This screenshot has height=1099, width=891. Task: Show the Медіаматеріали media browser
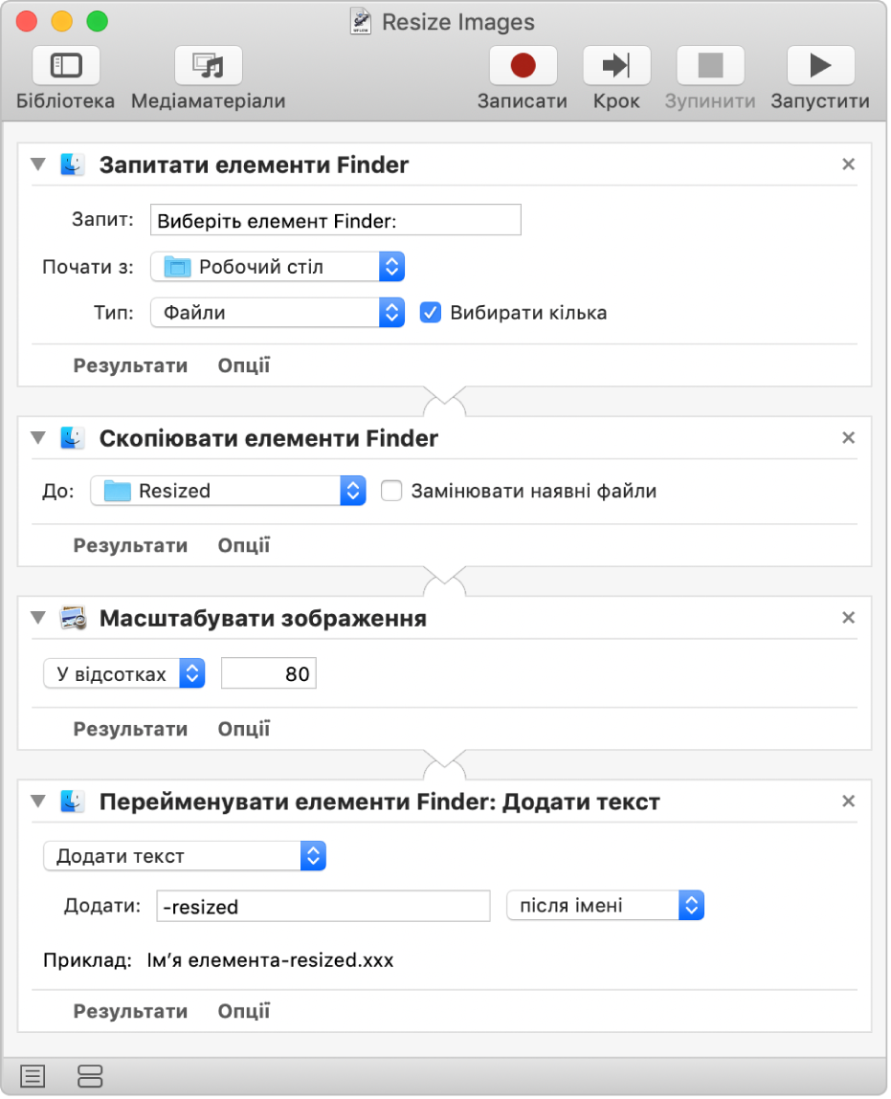pyautogui.click(x=208, y=67)
